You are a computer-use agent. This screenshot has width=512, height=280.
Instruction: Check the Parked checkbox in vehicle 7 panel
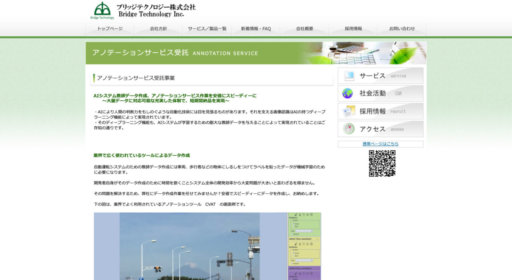tap(292, 263)
